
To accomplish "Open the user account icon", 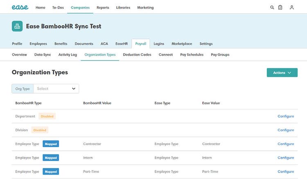I will pos(291,7).
